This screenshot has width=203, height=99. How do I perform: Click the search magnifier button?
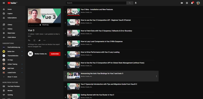tap(130, 3)
